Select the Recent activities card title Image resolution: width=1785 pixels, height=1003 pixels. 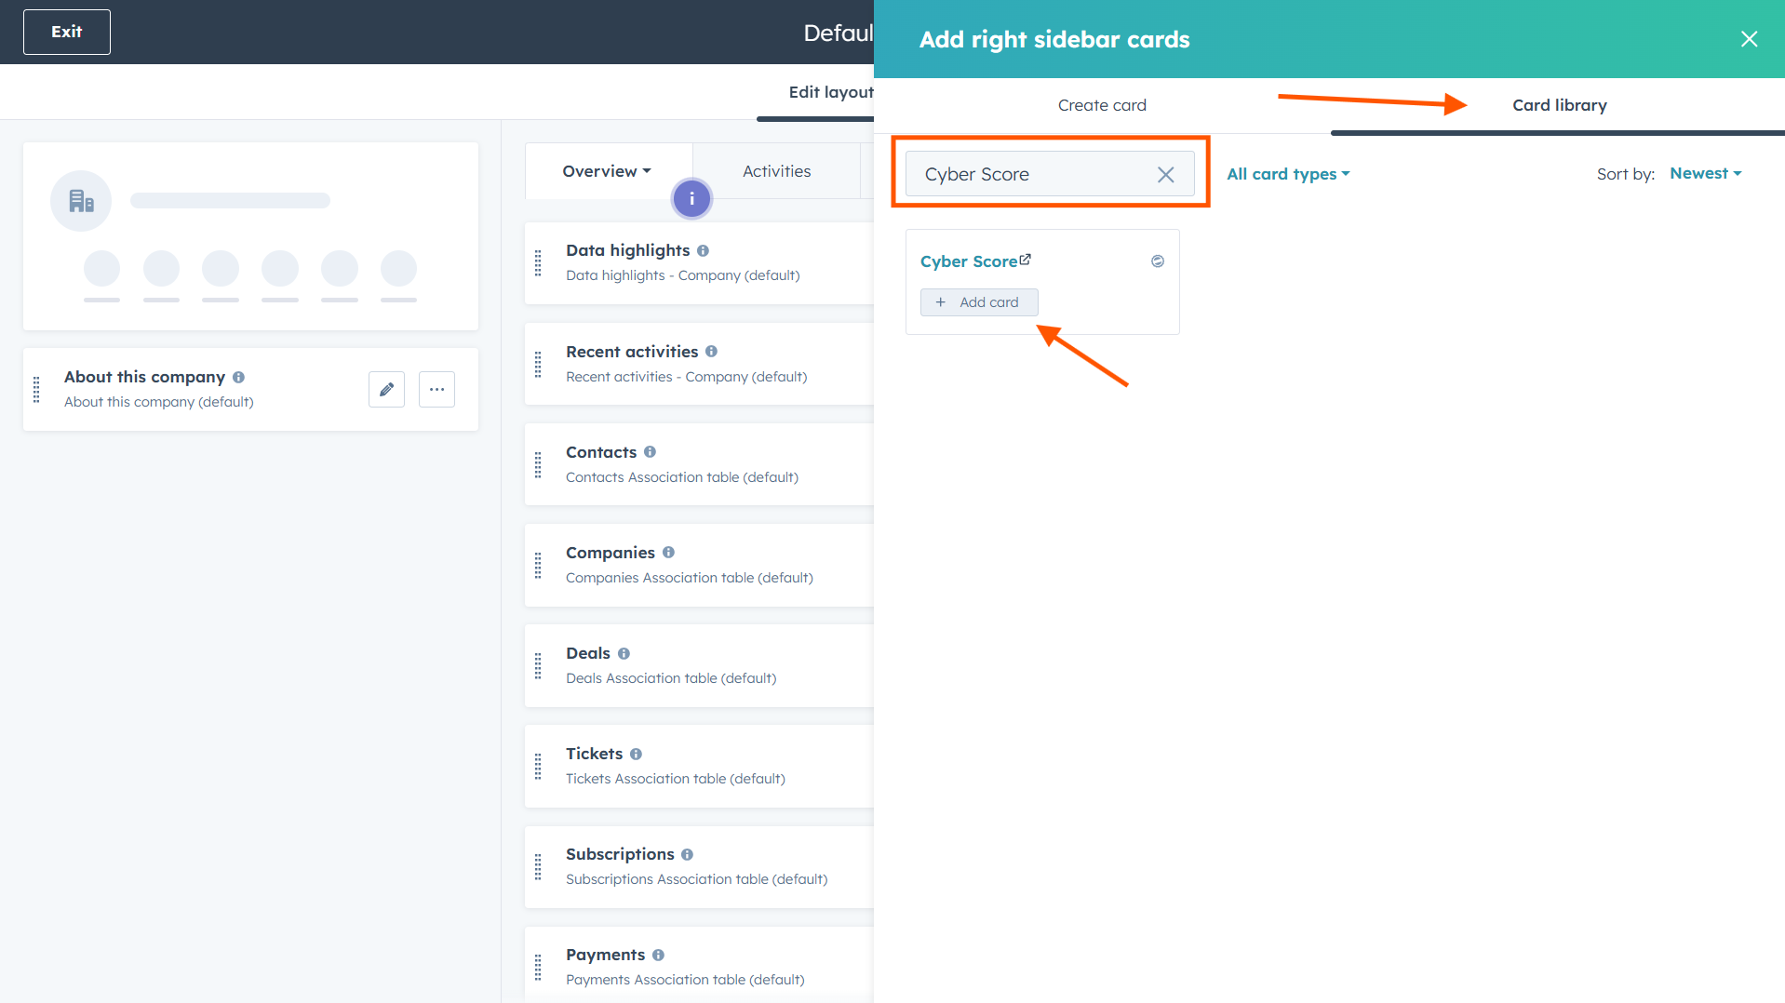pyautogui.click(x=632, y=351)
